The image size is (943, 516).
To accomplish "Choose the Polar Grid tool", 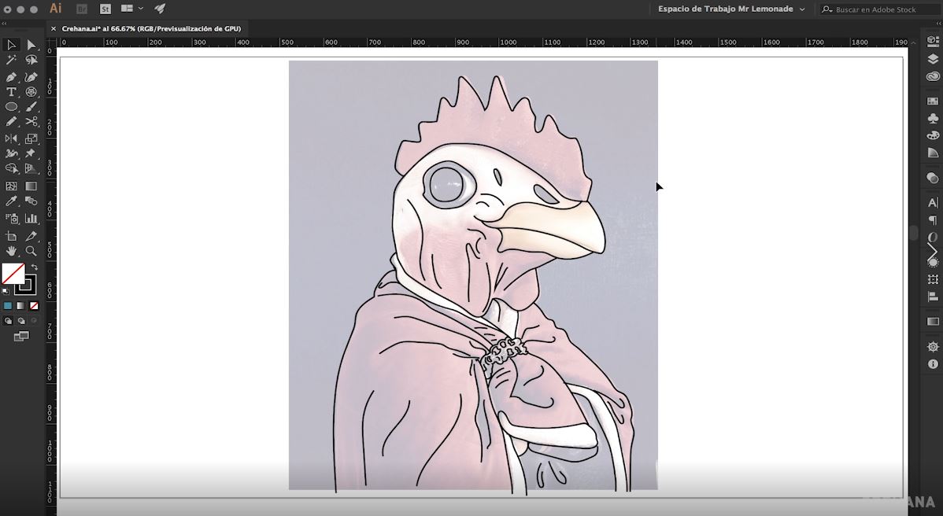I will coord(31,92).
